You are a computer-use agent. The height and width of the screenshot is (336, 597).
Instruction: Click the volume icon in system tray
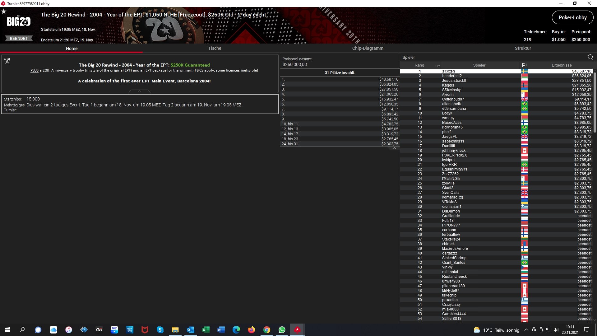tap(556, 330)
